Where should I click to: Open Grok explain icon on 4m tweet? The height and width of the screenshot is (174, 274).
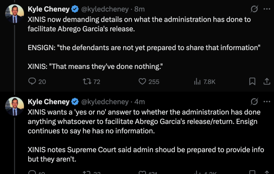[254, 102]
